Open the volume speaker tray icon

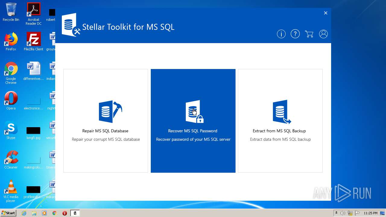coord(343,213)
